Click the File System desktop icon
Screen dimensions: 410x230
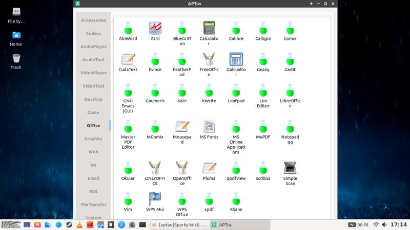[16, 15]
